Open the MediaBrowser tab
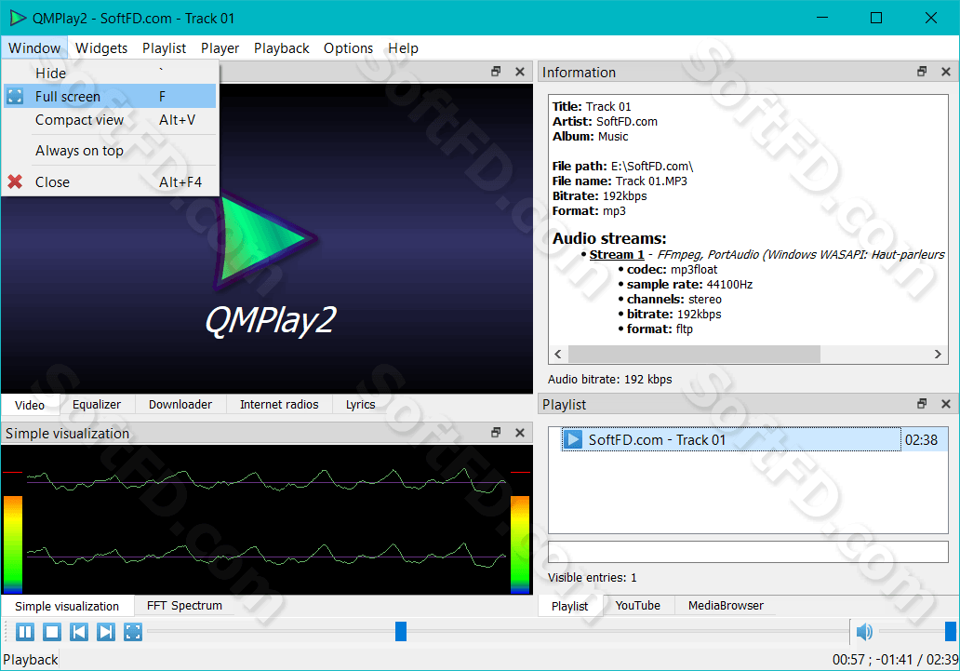960x671 pixels. [727, 606]
